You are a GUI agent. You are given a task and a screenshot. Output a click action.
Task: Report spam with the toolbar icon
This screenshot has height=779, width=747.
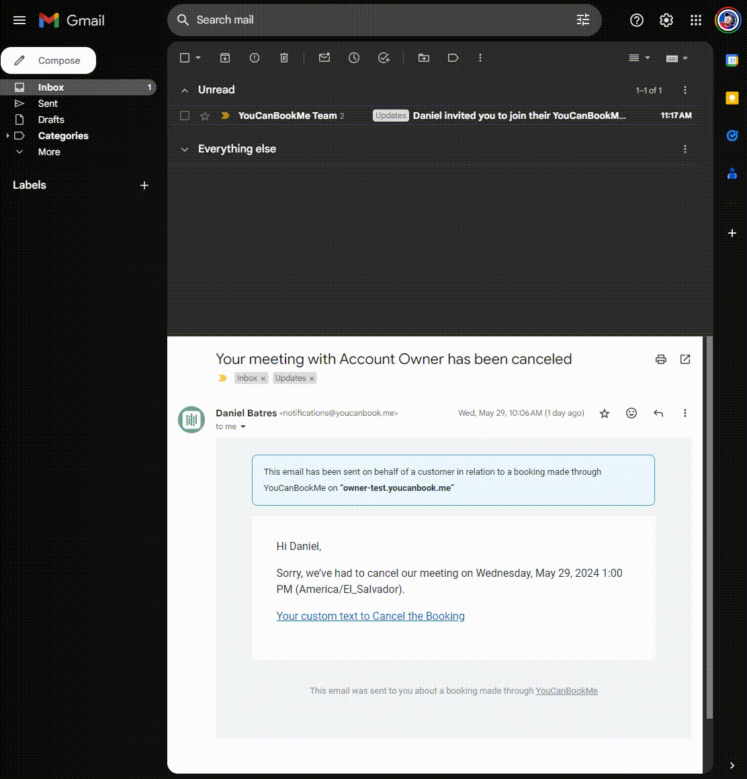[x=255, y=58]
